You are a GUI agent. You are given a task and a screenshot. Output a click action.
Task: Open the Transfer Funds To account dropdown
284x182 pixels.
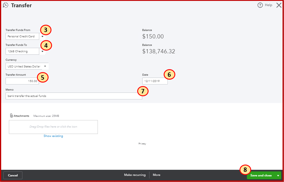click(x=43, y=51)
